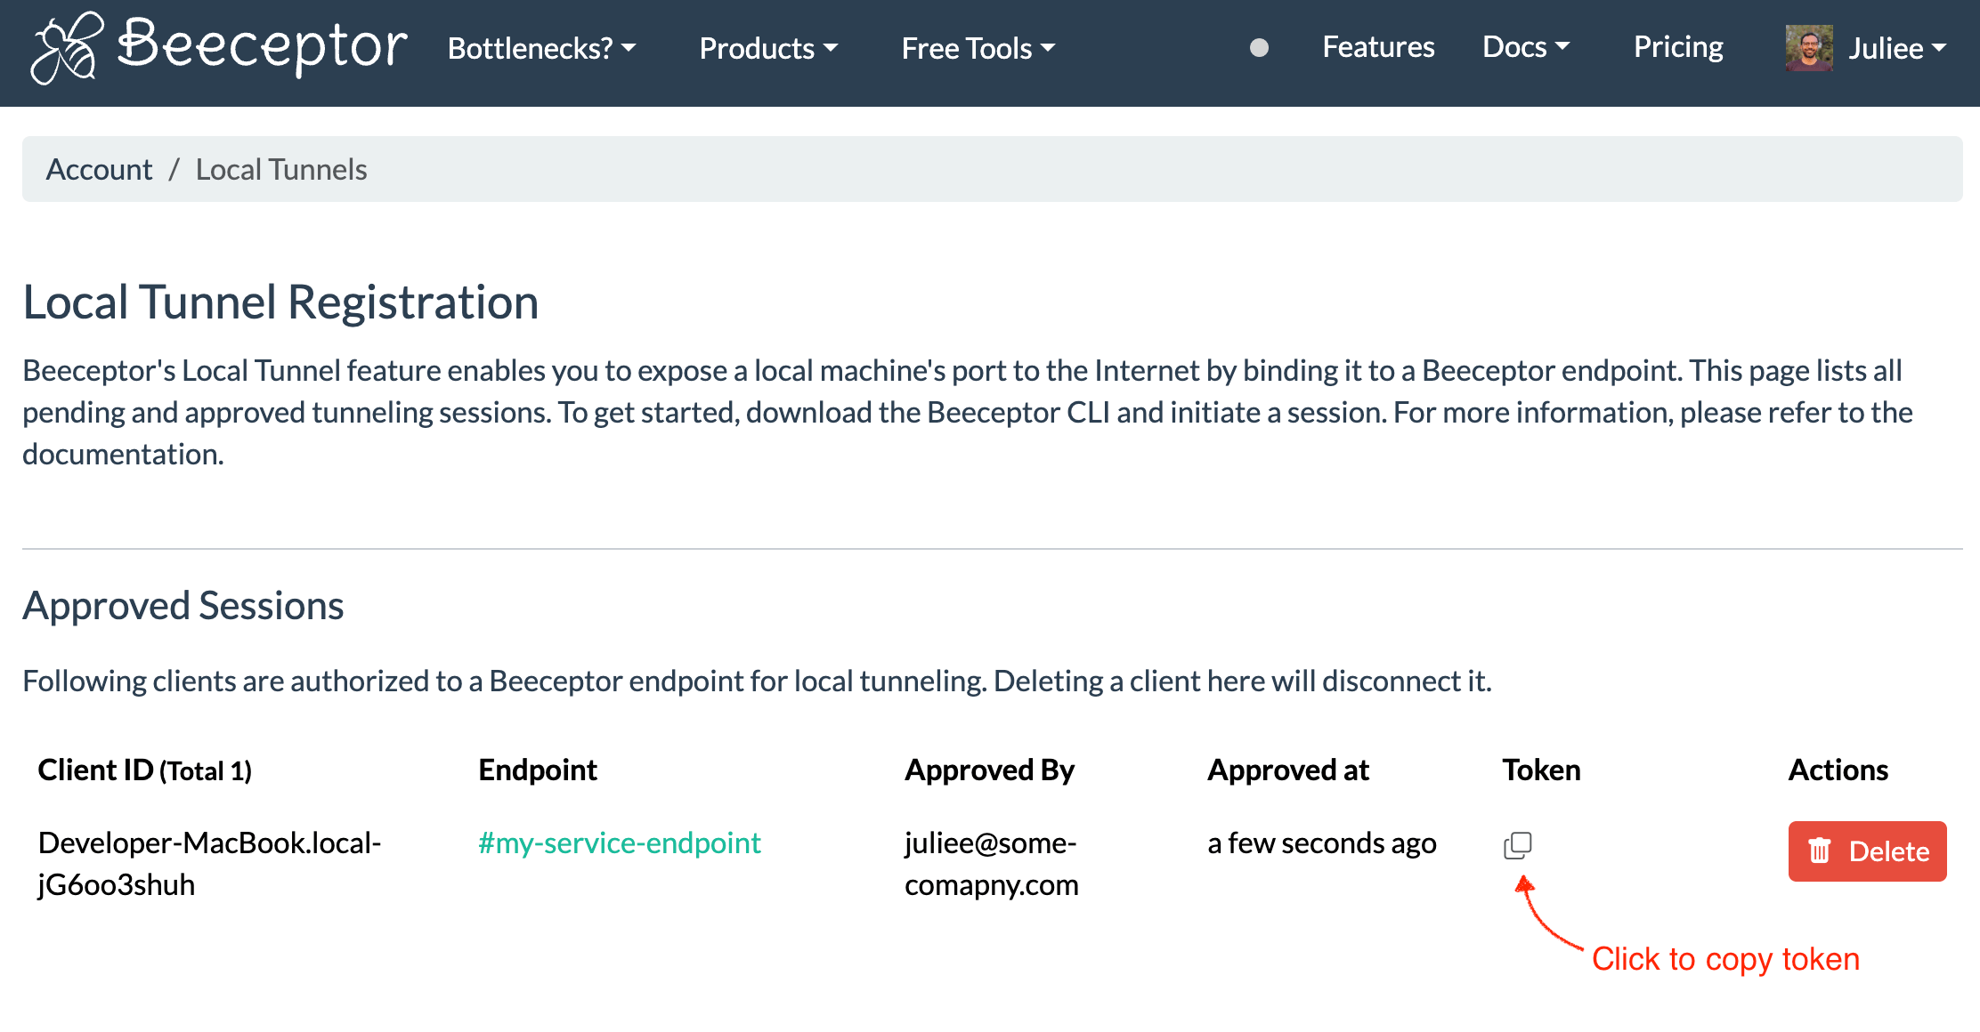
Task: Expand the Free Tools dropdown
Action: coord(978,48)
